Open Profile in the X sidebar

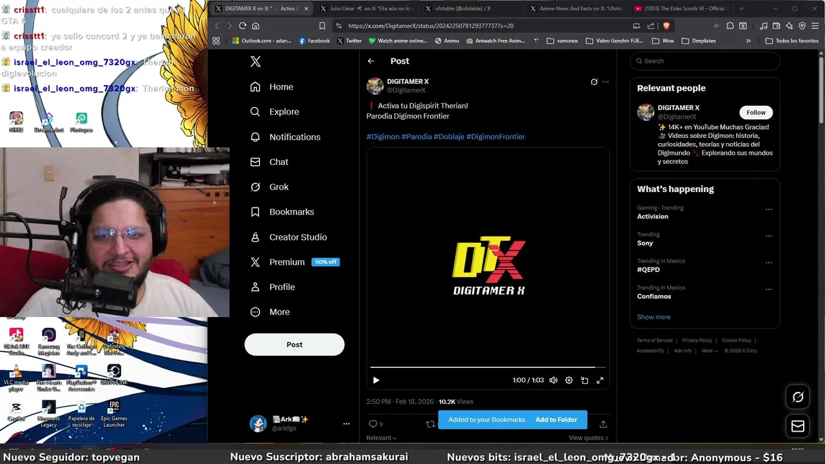pos(273,287)
